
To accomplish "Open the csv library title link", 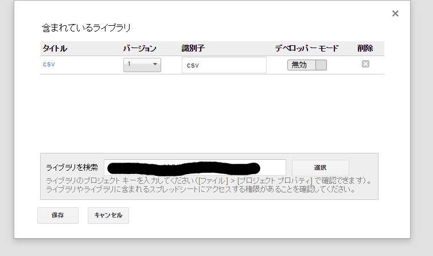I will 49,65.
